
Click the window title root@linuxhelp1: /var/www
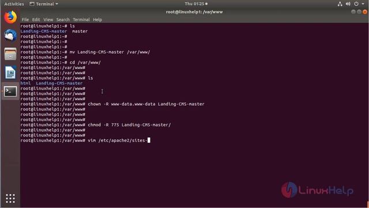(194, 12)
